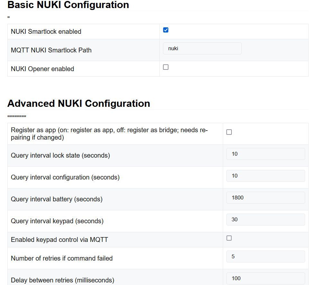Click the Query interval keypad label
326x285 pixels.
click(x=57, y=221)
